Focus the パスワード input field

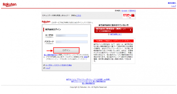click(72, 42)
